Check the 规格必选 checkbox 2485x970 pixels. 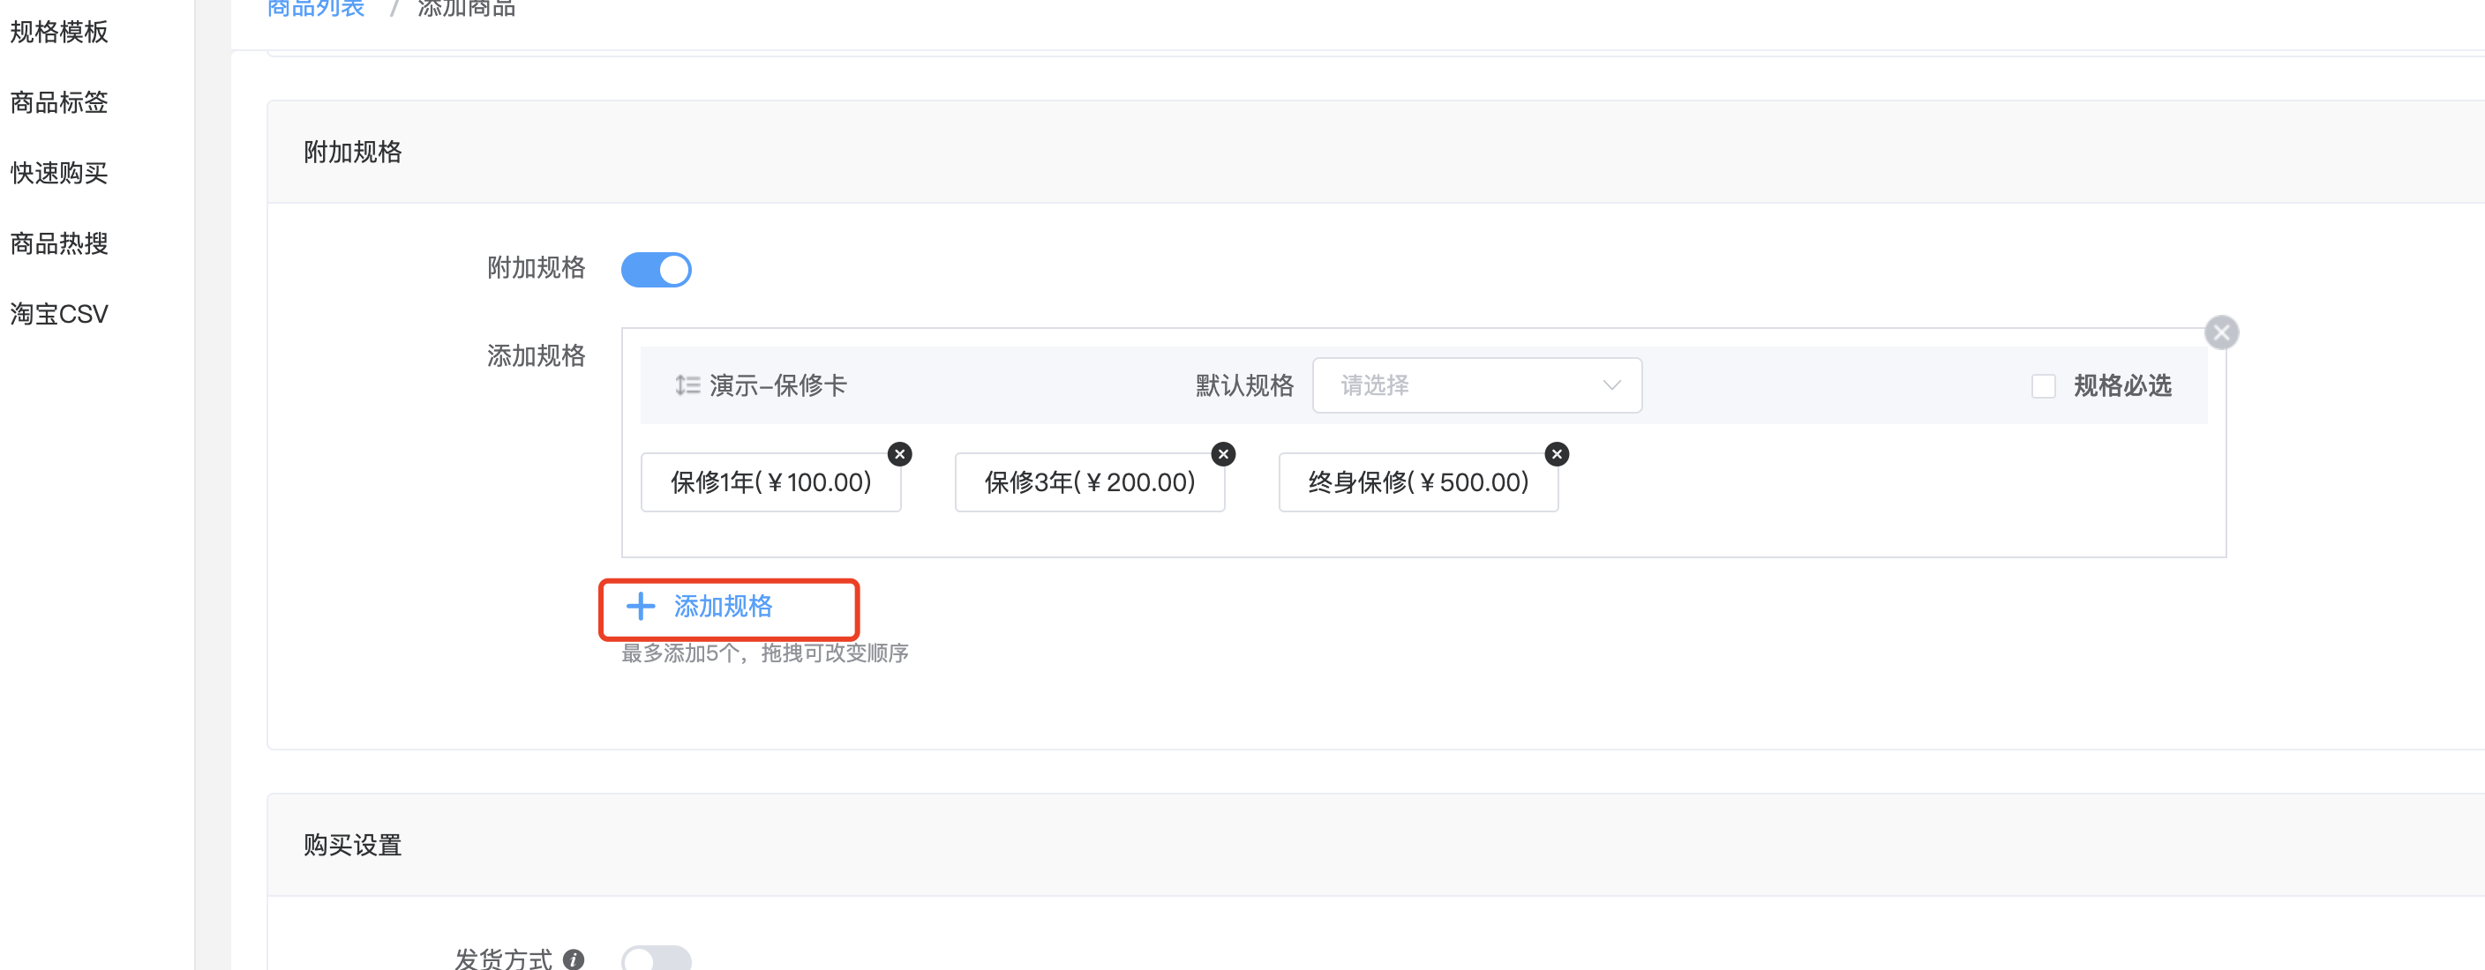tap(2042, 386)
